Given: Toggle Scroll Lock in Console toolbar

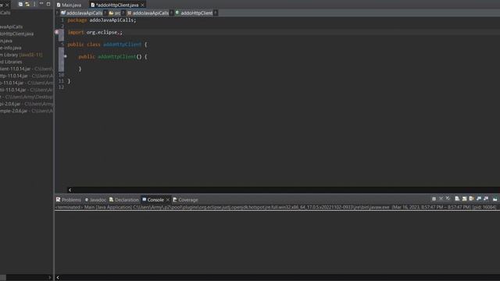Looking at the screenshot, I should [x=464, y=199].
